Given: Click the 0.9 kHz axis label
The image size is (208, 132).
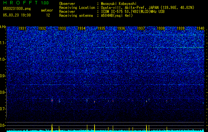Looking at the screenshot, I should (x=2, y=76).
